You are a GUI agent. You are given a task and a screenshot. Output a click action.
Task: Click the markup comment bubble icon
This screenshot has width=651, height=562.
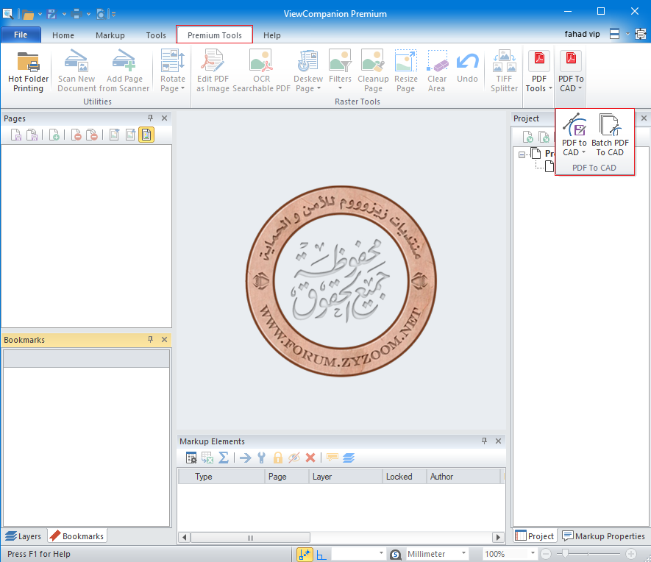332,458
